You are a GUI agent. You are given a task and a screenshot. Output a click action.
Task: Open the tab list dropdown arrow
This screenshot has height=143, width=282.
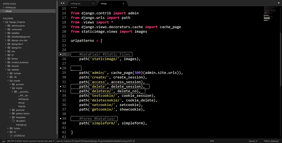click(278, 3)
